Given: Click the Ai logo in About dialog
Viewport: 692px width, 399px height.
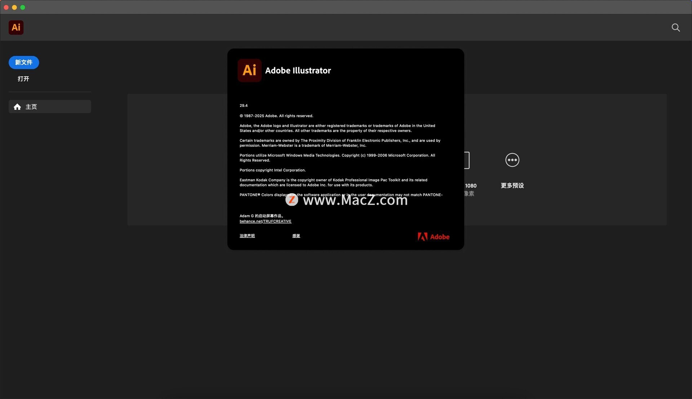Looking at the screenshot, I should pos(249,70).
